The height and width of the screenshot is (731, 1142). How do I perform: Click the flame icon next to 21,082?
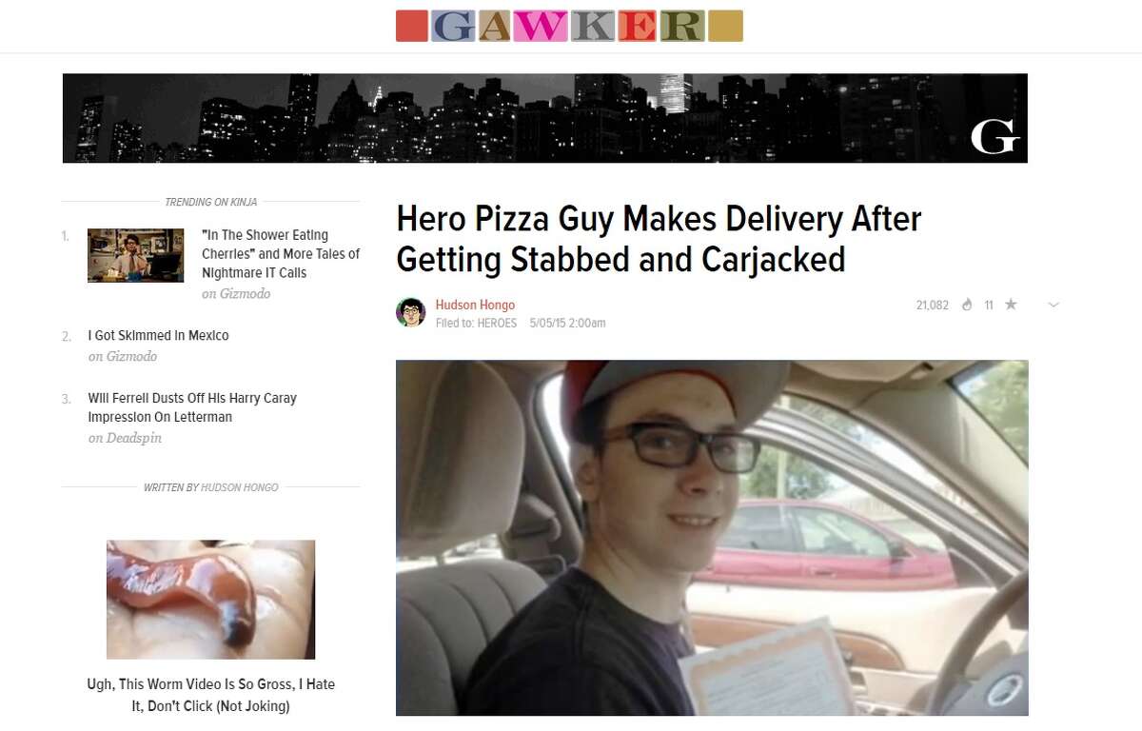click(x=967, y=306)
